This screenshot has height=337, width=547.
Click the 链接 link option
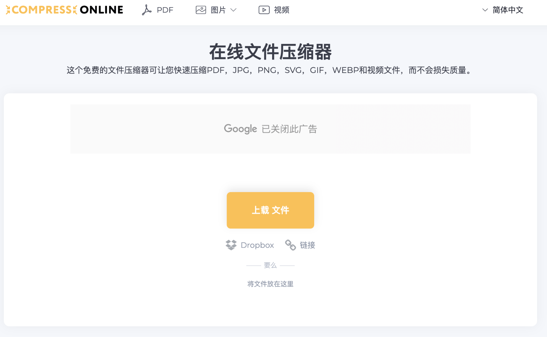pyautogui.click(x=307, y=245)
